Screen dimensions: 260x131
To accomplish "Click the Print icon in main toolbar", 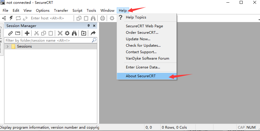I will tap(103, 18).
